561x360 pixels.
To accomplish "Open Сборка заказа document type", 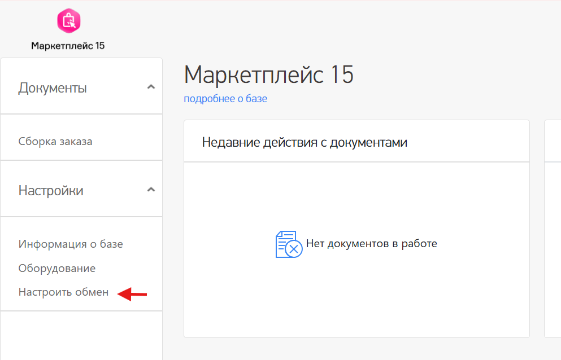I will point(55,142).
